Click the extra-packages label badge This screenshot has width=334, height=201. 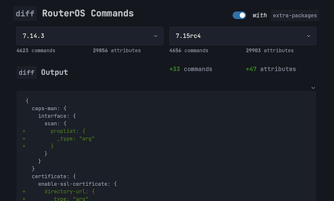295,16
